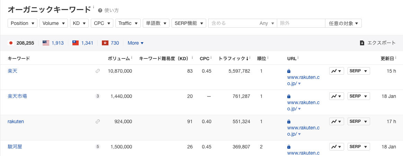Open the 楽天市場 keyword link
The image size is (403, 156).
(x=17, y=96)
